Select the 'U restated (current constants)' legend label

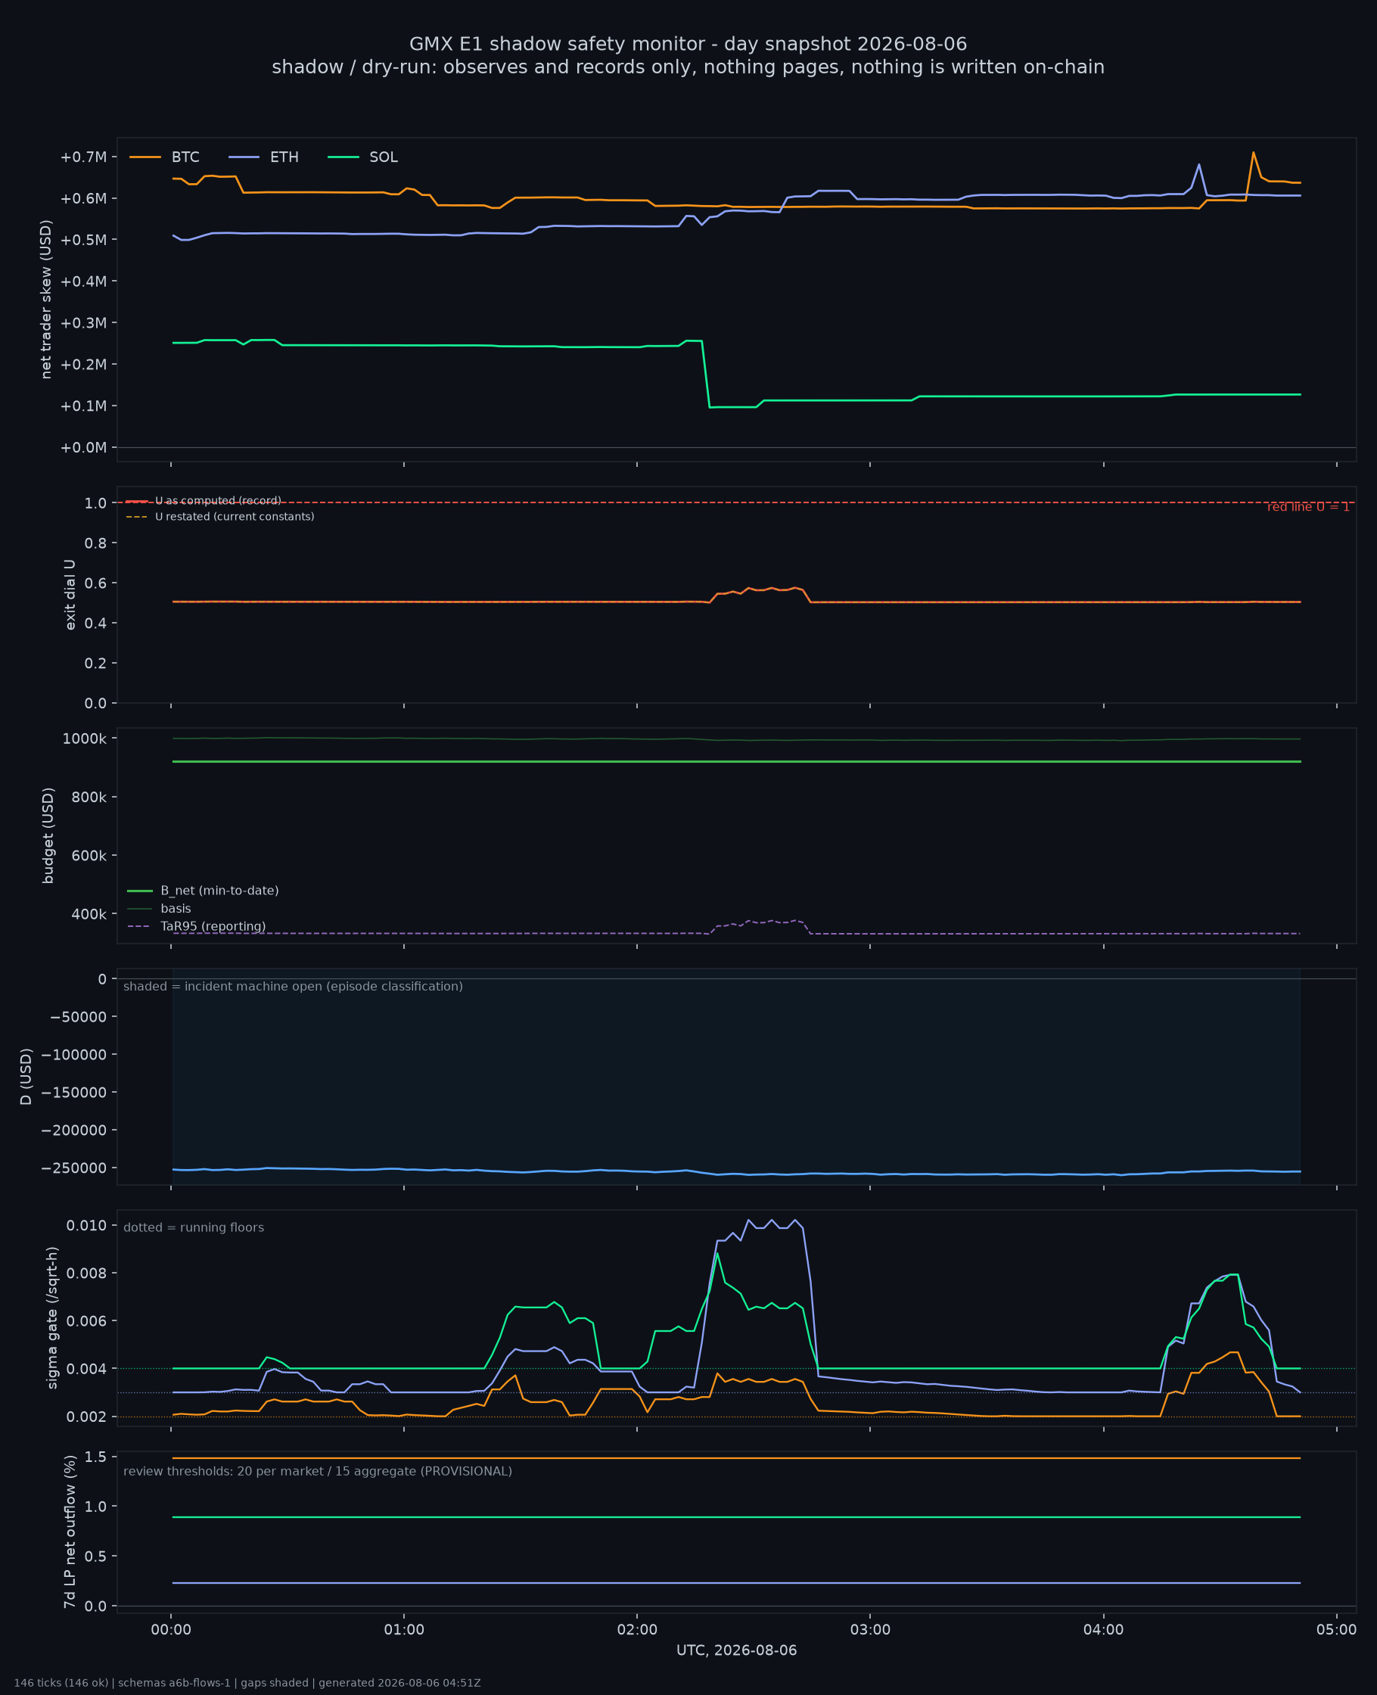click(x=235, y=516)
